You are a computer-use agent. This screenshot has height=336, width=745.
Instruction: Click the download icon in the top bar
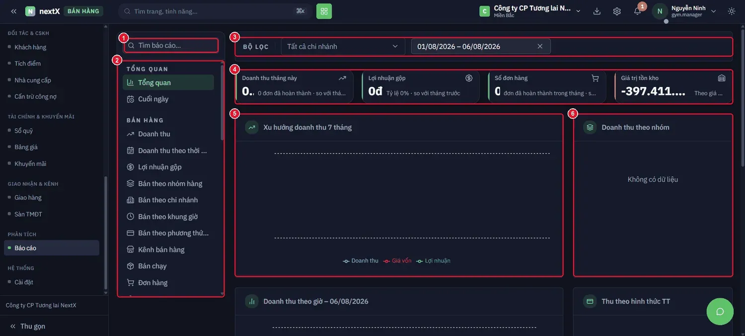point(597,11)
